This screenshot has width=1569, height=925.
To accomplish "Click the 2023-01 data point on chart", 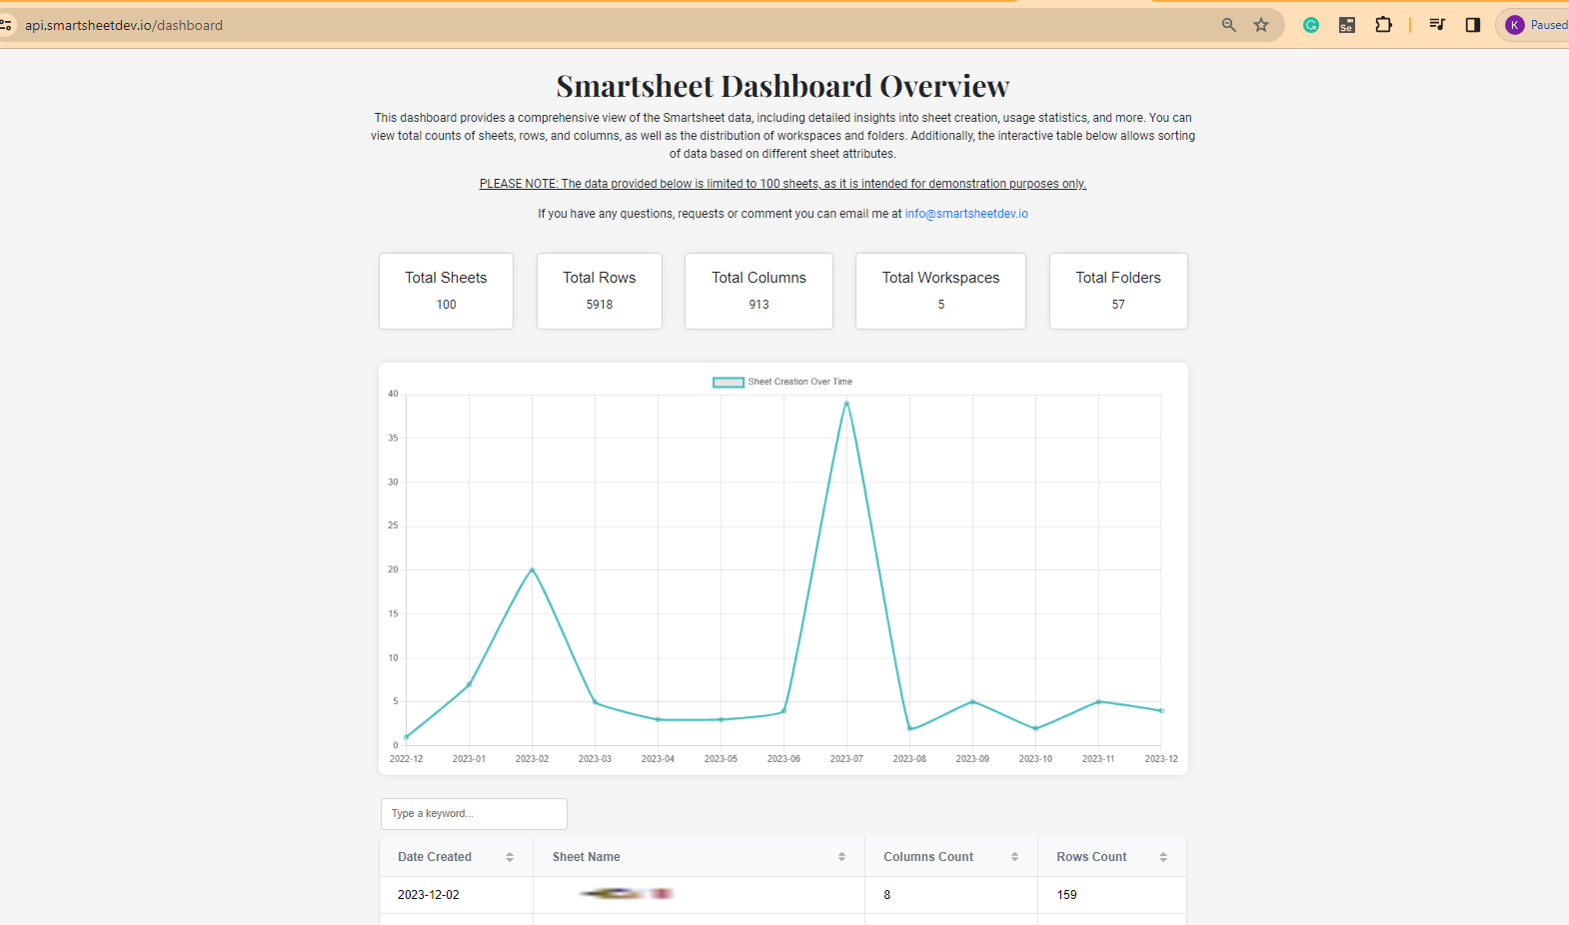I will 469,684.
